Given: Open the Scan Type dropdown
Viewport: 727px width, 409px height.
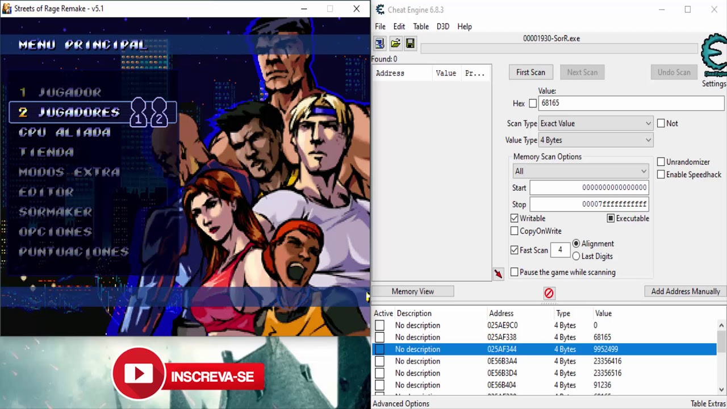Looking at the screenshot, I should pos(595,123).
